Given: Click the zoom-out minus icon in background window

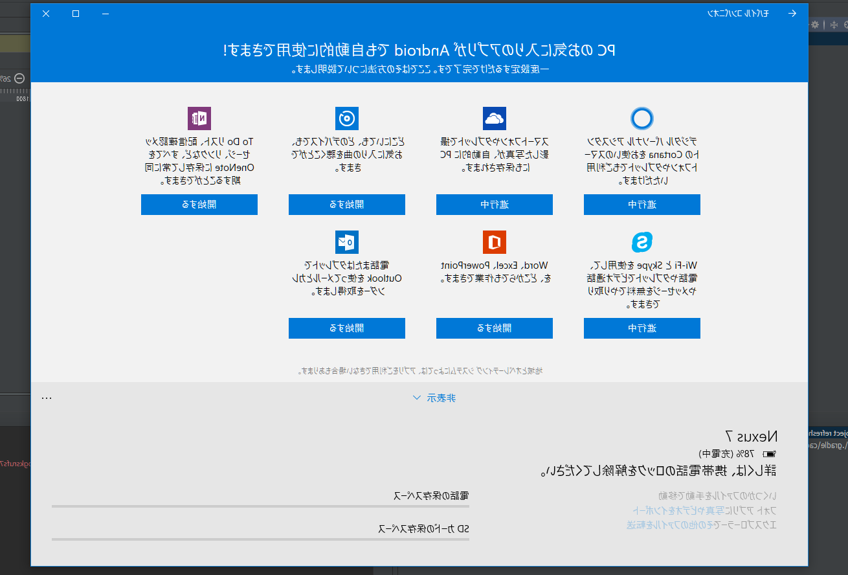Looking at the screenshot, I should tap(20, 78).
